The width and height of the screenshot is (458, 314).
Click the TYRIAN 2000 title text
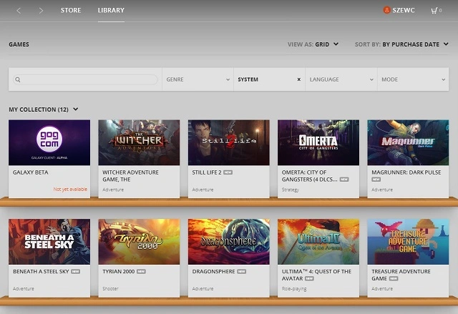(118, 272)
